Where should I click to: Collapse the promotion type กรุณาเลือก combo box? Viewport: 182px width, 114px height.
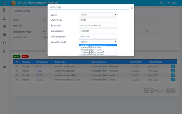coord(98,42)
